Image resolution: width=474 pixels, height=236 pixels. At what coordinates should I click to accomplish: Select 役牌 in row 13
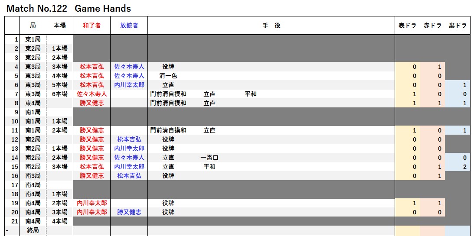pos(168,149)
